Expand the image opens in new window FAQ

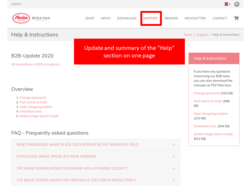(x=95, y=156)
